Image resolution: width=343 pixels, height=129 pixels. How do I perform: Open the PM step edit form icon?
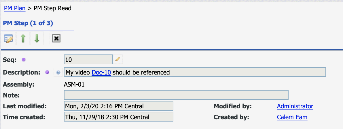pos(9,39)
